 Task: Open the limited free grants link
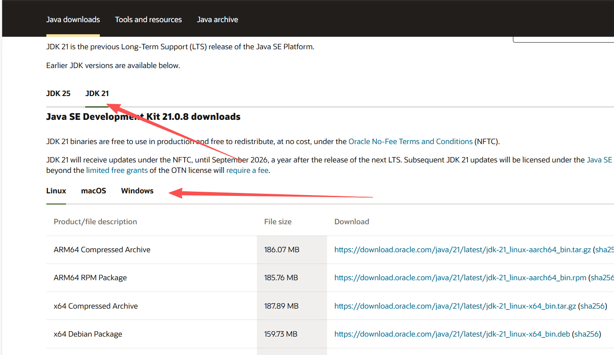[x=117, y=170]
